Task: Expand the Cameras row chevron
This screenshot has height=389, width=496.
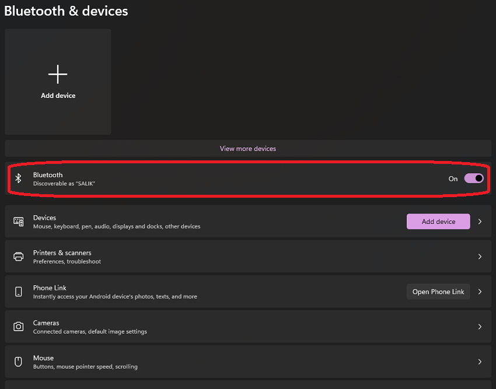Action: click(480, 327)
